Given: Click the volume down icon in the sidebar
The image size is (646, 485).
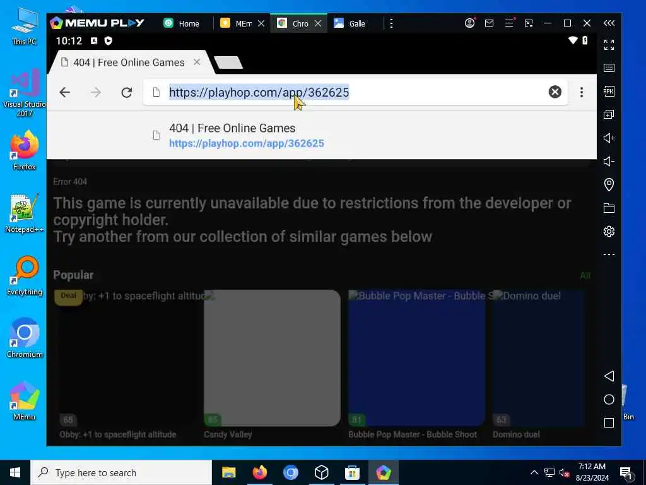Looking at the screenshot, I should [x=609, y=161].
